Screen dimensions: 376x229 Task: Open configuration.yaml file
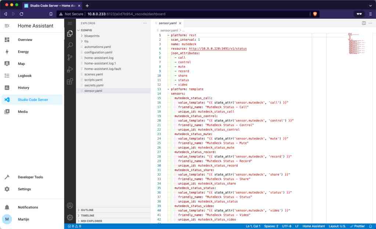pos(113,52)
